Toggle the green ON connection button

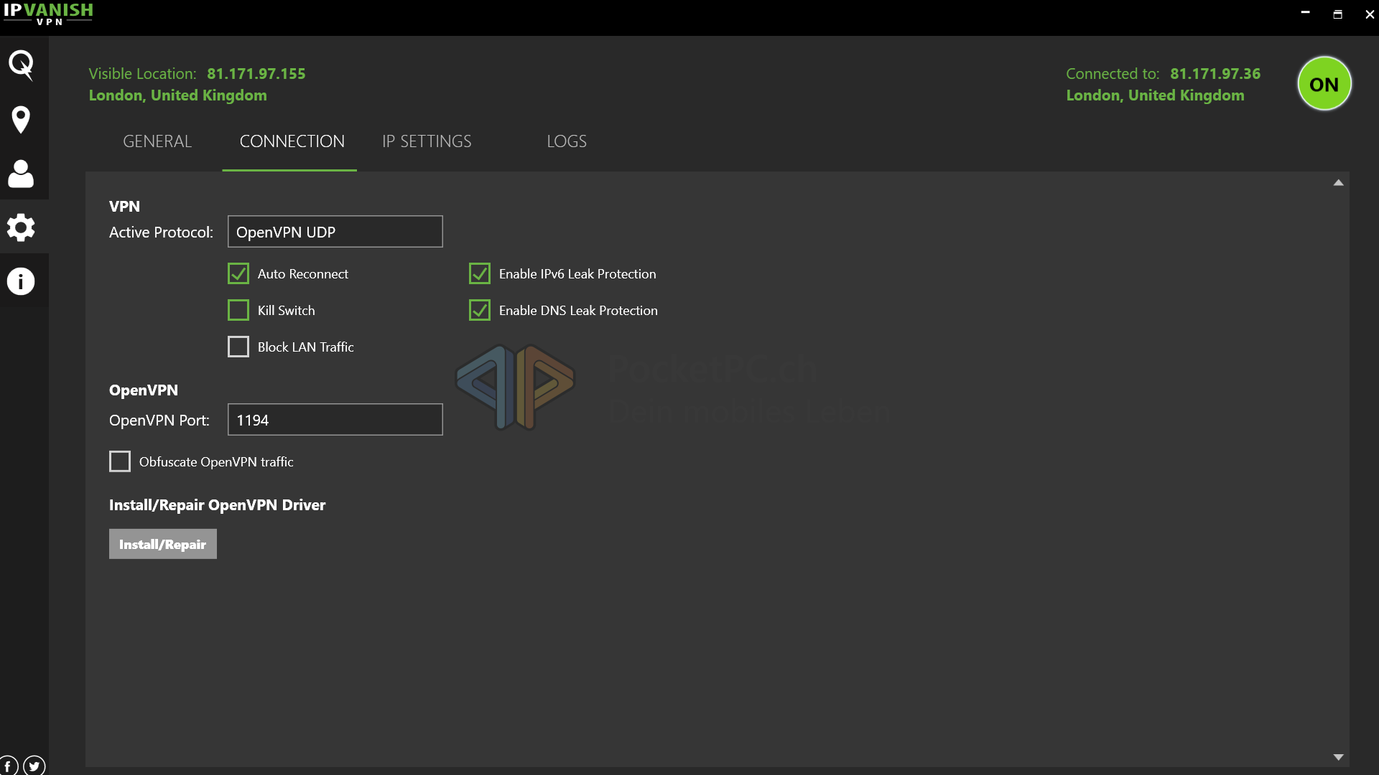(1324, 84)
